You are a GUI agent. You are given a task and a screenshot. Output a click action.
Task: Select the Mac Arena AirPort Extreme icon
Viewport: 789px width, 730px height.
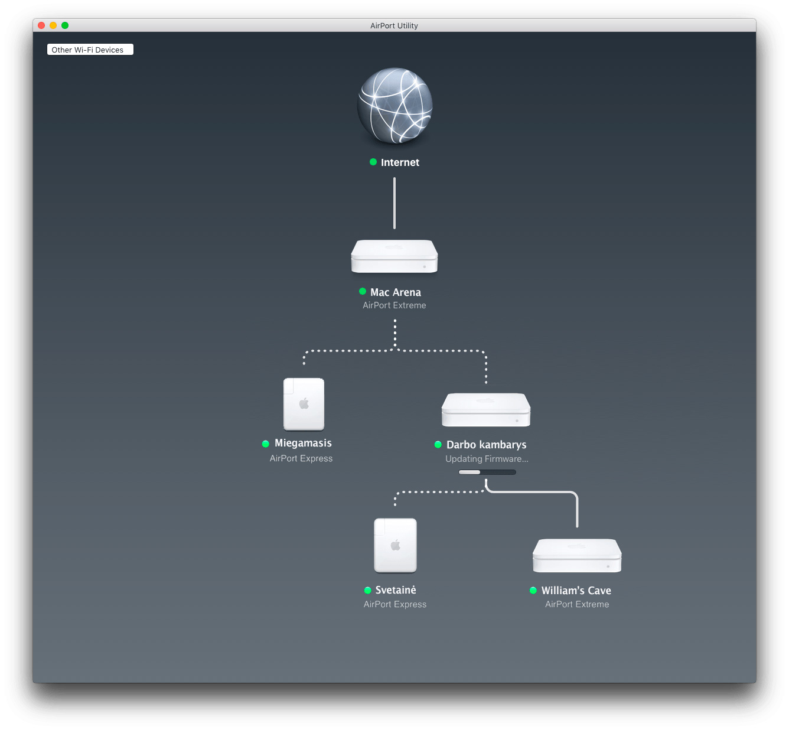[394, 256]
